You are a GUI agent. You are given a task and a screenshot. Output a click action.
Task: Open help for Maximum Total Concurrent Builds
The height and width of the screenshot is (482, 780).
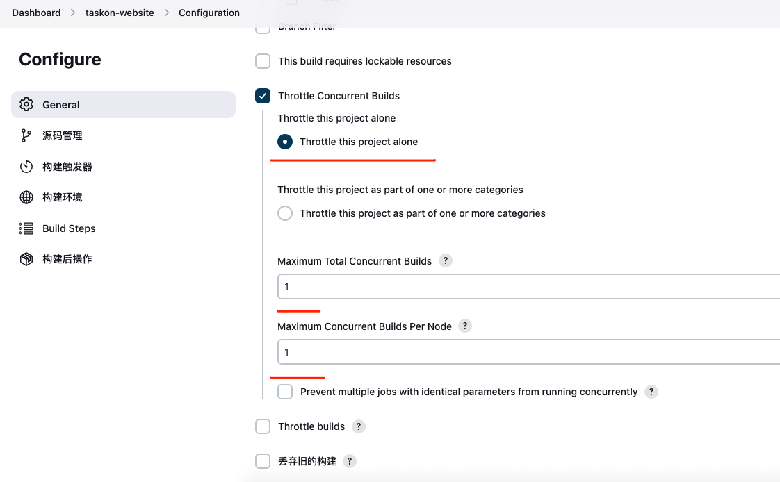click(446, 261)
